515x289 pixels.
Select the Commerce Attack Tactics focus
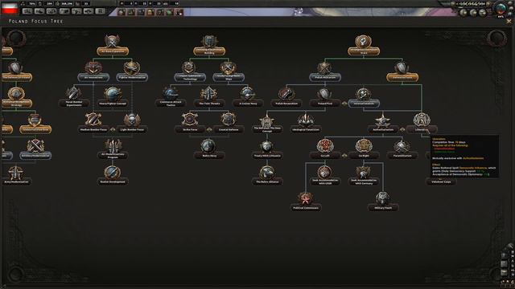[171, 97]
